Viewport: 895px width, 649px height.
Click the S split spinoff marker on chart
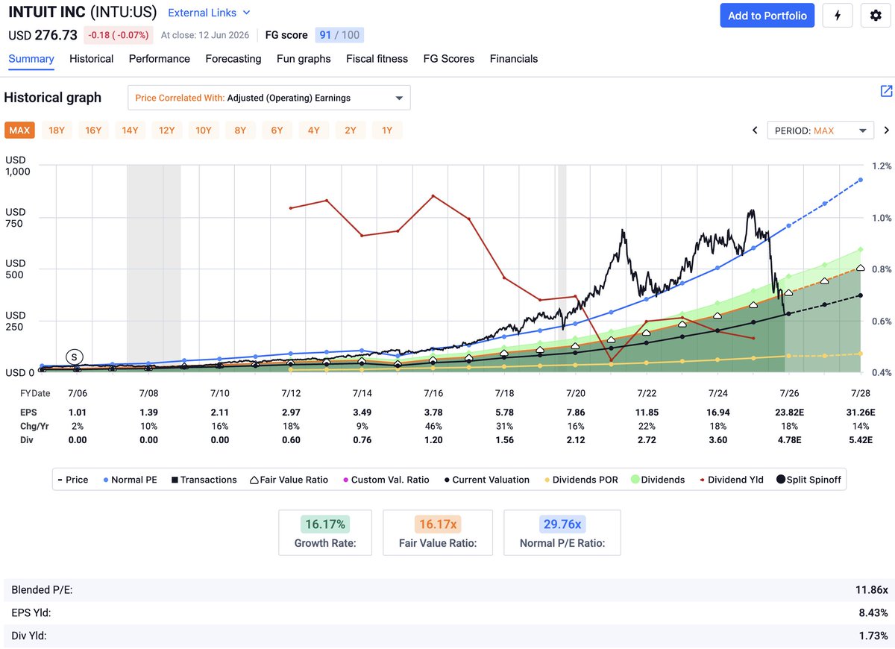[75, 357]
